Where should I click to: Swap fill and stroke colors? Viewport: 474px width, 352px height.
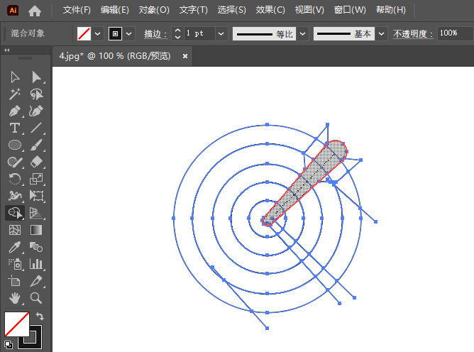[40, 317]
